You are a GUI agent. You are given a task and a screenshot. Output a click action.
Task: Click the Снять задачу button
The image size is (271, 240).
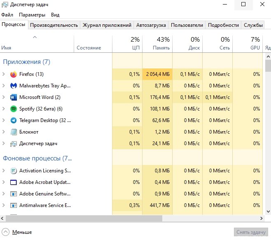click(251, 232)
